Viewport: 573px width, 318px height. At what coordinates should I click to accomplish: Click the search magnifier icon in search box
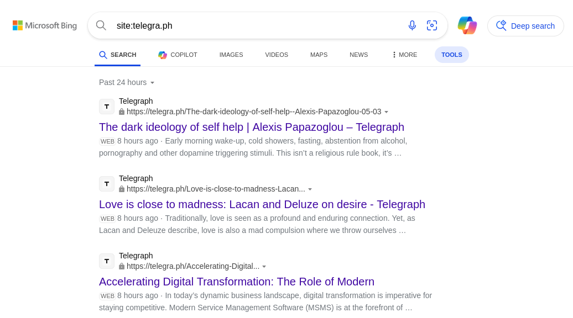pos(101,25)
